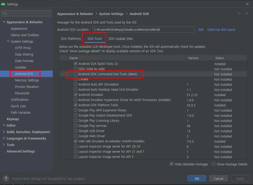
Task: Click the forward navigation arrow
Action: (x=247, y=13)
